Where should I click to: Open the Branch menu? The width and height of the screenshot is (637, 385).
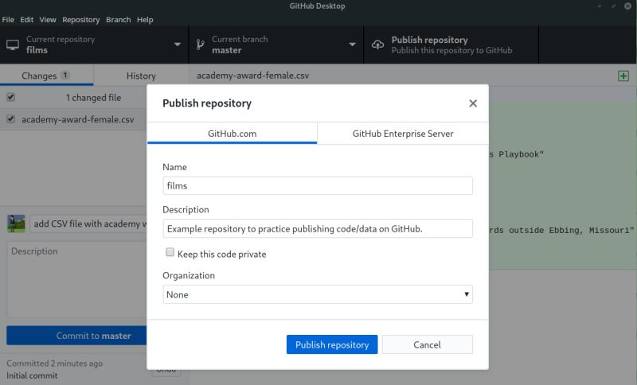[118, 20]
